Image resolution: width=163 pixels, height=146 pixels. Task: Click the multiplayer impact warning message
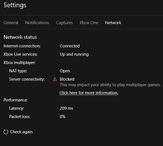[x=110, y=85]
